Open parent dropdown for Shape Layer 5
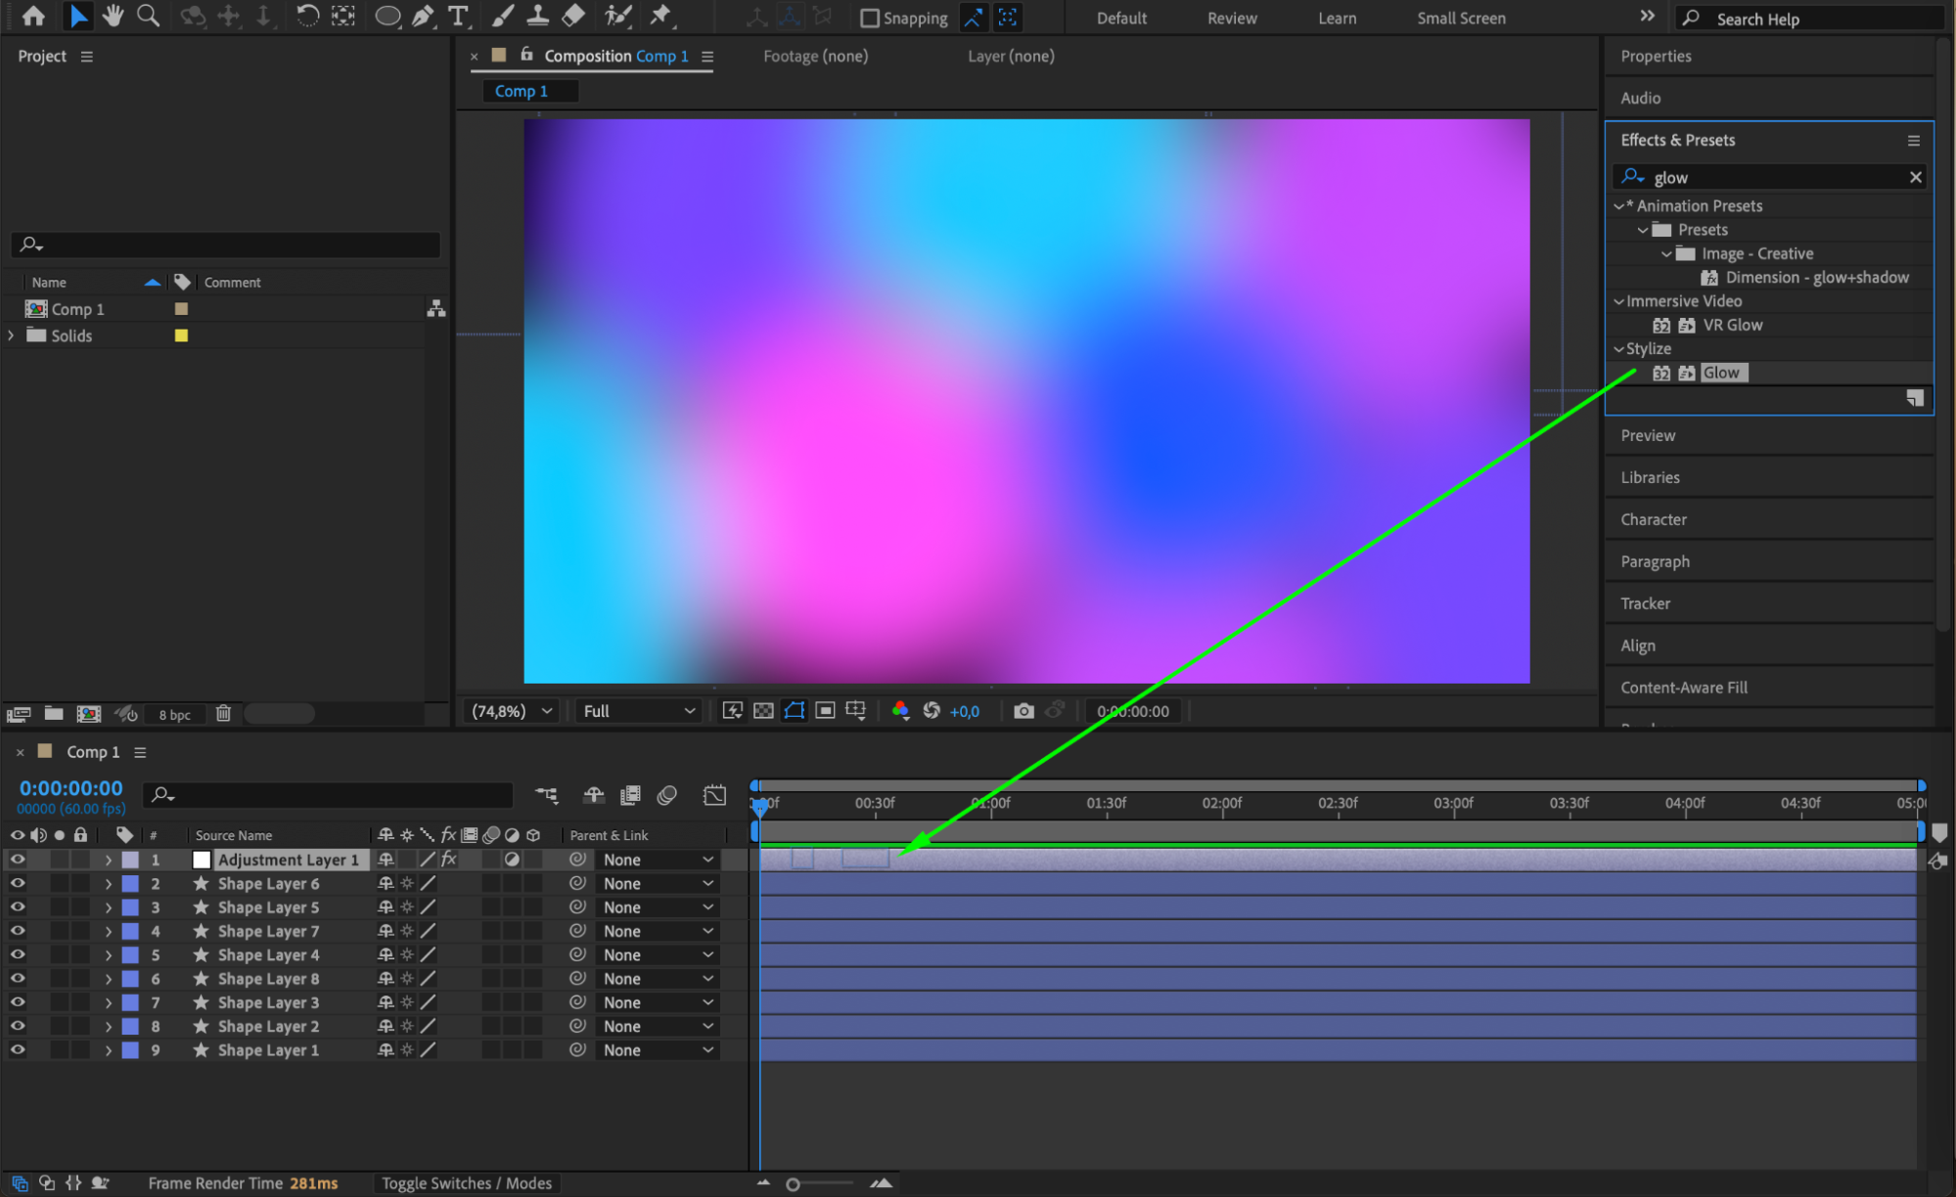 coord(658,908)
